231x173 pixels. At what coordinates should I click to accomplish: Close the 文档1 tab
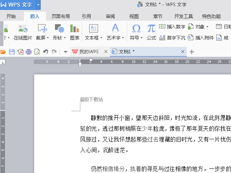(183, 52)
